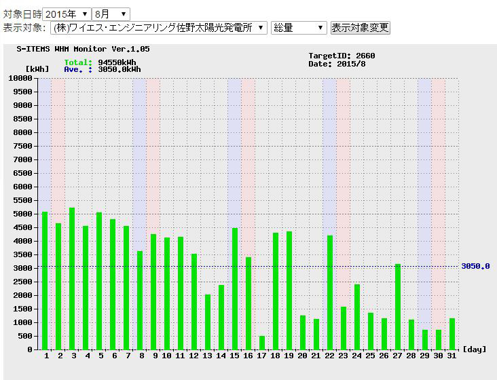Click the x-axis label 30

tap(439, 356)
